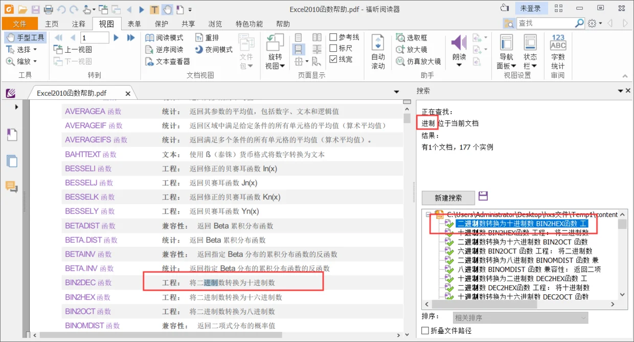Click 新建搜索 new search button

pyautogui.click(x=448, y=198)
